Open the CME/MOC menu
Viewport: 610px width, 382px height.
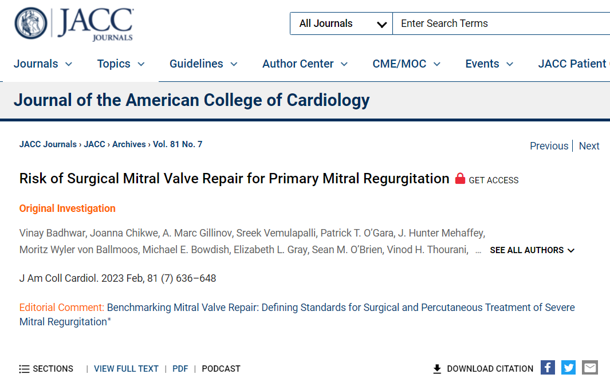(x=406, y=64)
